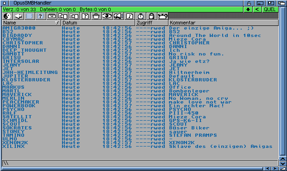Click the comment 'STEFAN PRAMPS'
Screen dimensions: 287x171
point(193,135)
